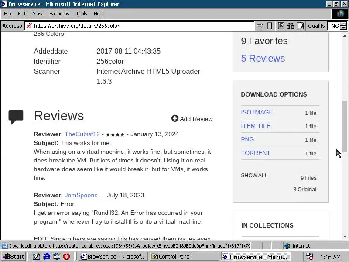Open the Tools menu

pyautogui.click(x=82, y=14)
